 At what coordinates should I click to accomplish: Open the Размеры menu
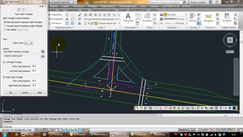tap(92, 6)
